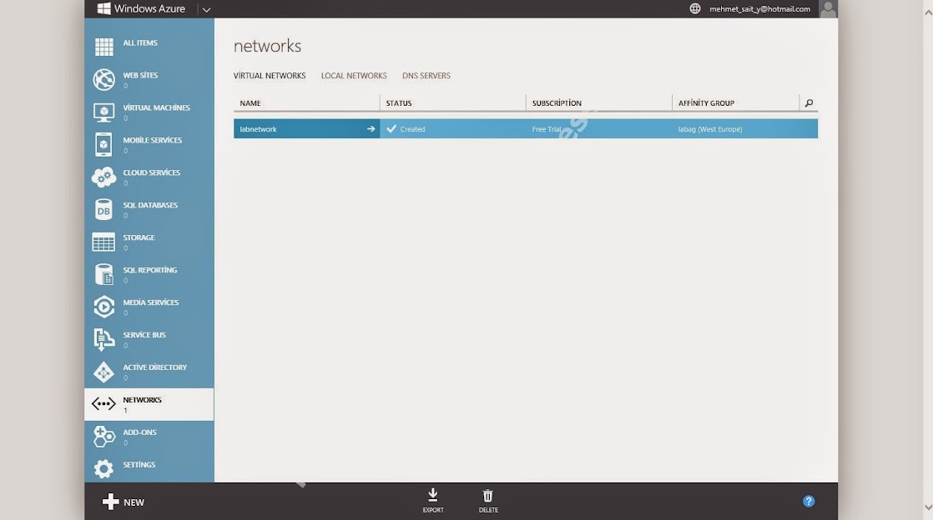Viewport: 933px width, 520px height.
Task: Search the networks table with the magnifier
Action: tap(809, 103)
